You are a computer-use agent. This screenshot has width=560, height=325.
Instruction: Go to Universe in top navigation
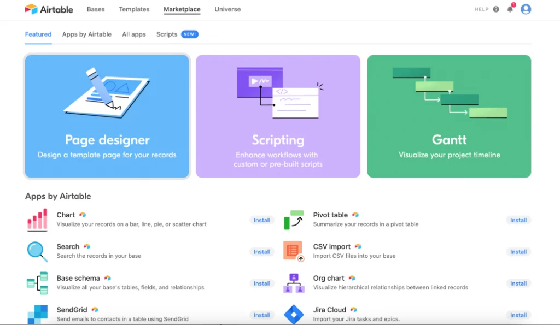[227, 9]
